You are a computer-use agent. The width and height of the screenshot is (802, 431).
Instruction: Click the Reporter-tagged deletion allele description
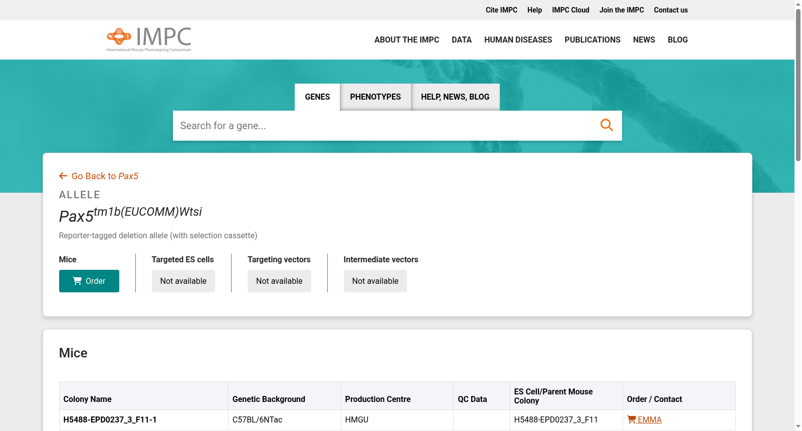click(158, 235)
